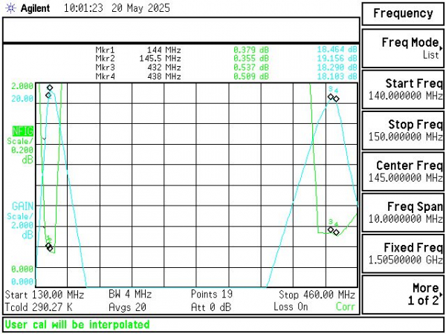Click marker 1 diamond on lower noise figure trace
446x334 pixels.
tap(48, 246)
